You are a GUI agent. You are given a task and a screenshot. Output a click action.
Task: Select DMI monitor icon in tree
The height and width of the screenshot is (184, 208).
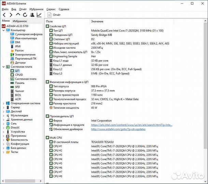tap(12, 42)
